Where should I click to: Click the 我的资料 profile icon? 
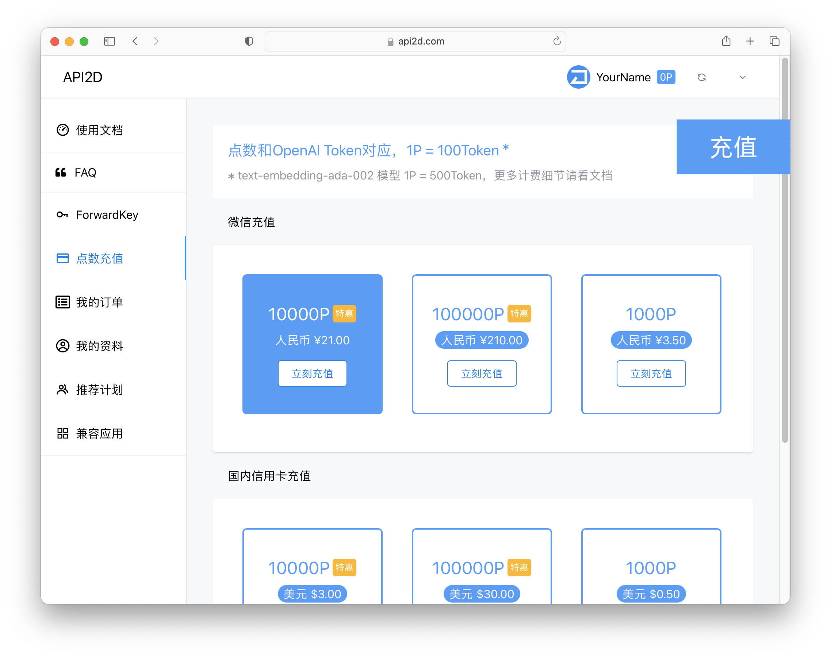pyautogui.click(x=62, y=346)
